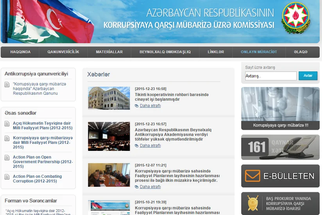Open Daha ətraflı for Tikinti kooperativinin news

pyautogui.click(x=150, y=106)
